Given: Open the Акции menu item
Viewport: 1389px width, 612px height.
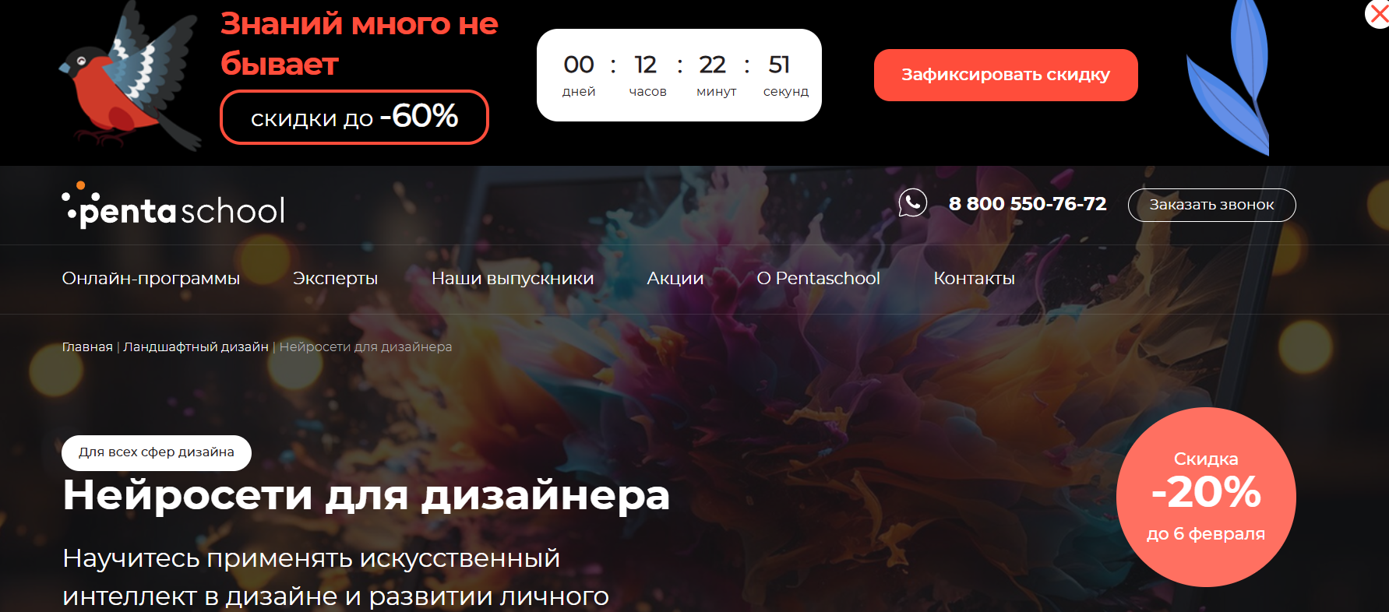Looking at the screenshot, I should point(675,279).
